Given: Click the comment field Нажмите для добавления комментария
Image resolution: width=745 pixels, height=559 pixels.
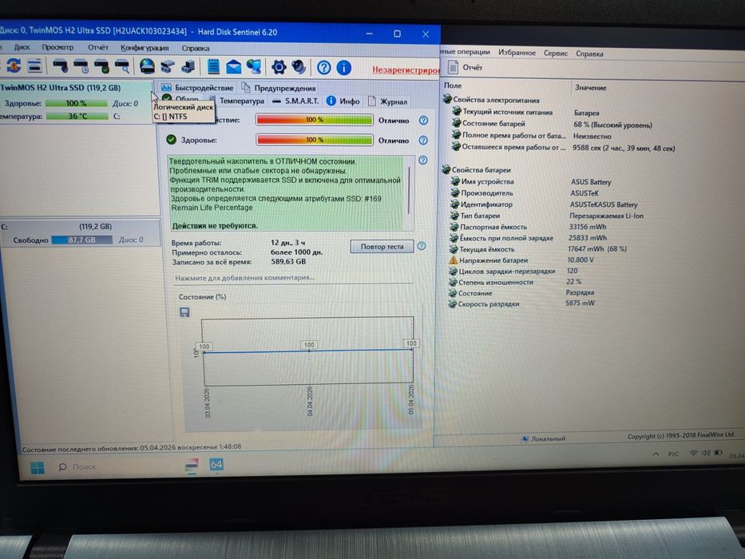Looking at the screenshot, I should point(293,278).
